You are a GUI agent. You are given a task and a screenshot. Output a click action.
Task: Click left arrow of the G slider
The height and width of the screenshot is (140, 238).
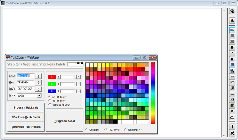point(58,84)
